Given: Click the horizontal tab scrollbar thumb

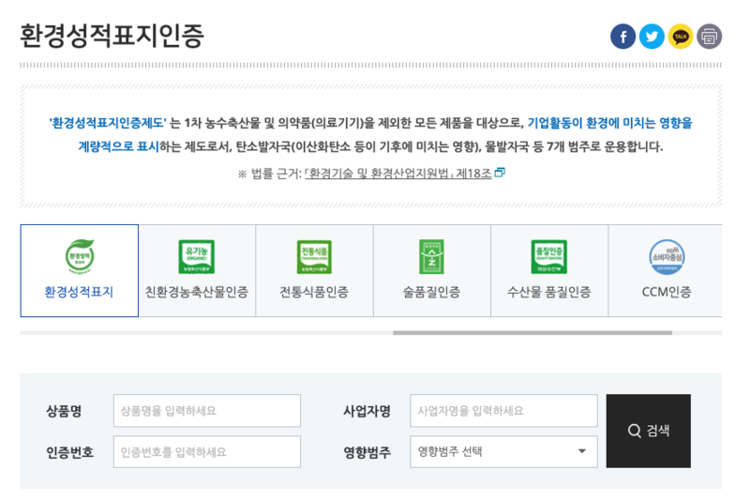Looking at the screenshot, I should 532,332.
